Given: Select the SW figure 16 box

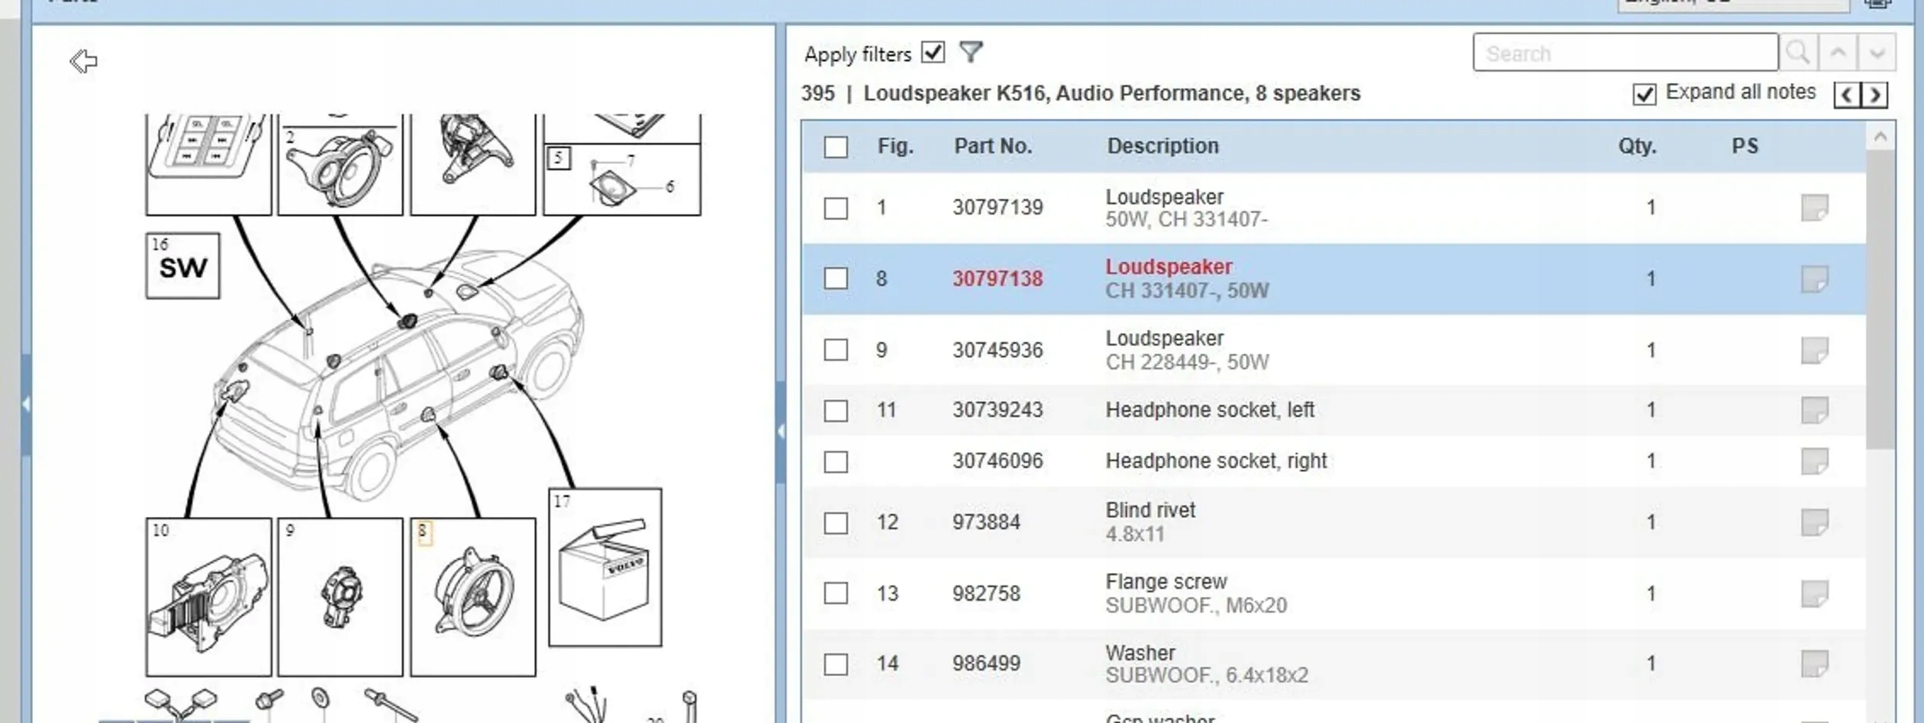Looking at the screenshot, I should pos(183,266).
